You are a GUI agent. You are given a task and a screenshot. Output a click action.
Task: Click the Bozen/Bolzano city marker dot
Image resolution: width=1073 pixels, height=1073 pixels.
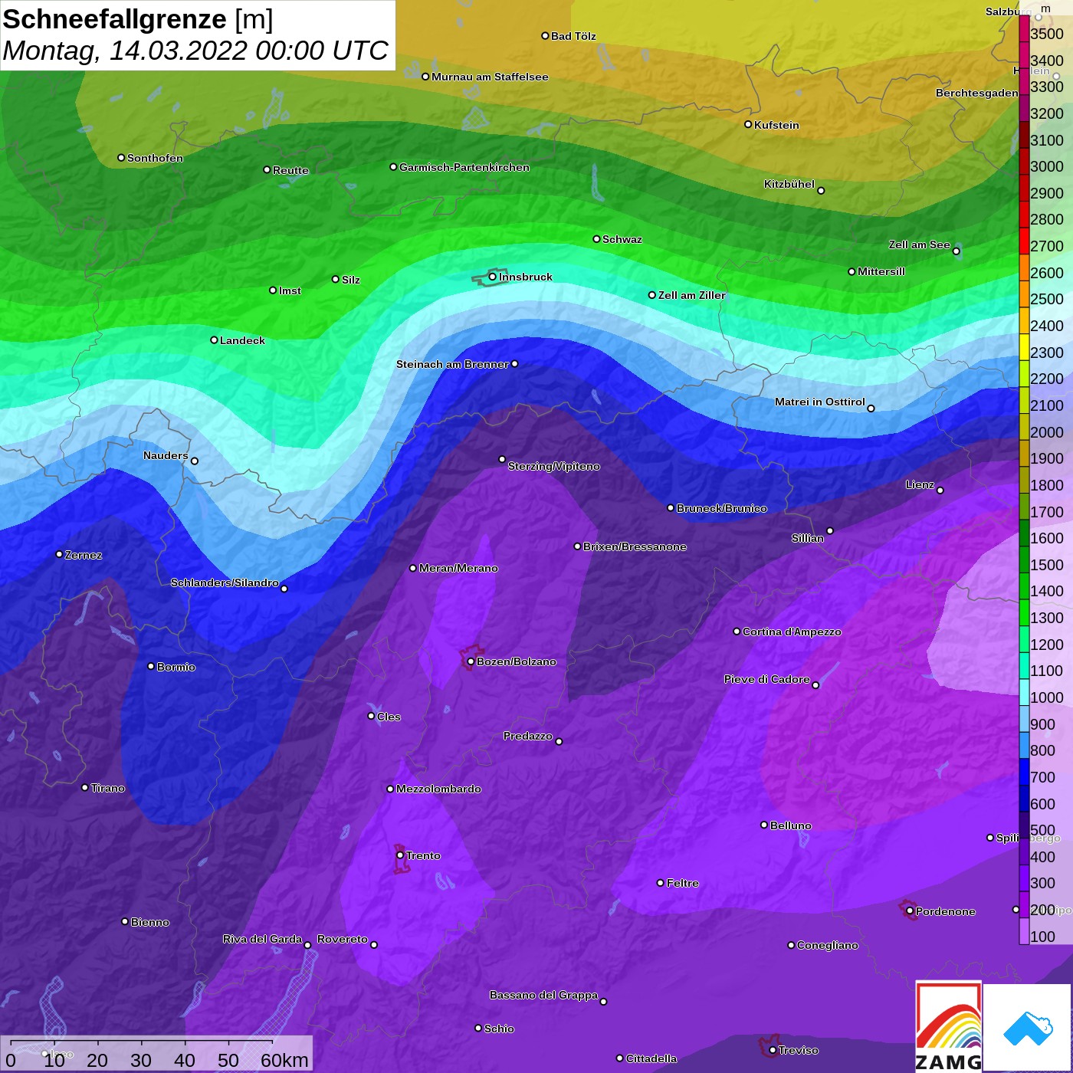point(471,661)
